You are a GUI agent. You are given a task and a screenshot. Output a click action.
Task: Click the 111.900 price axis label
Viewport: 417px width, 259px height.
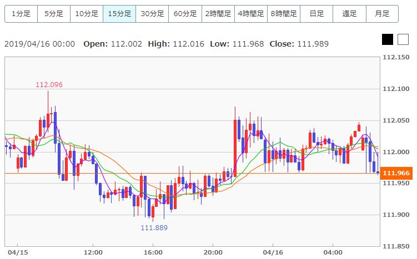point(396,215)
